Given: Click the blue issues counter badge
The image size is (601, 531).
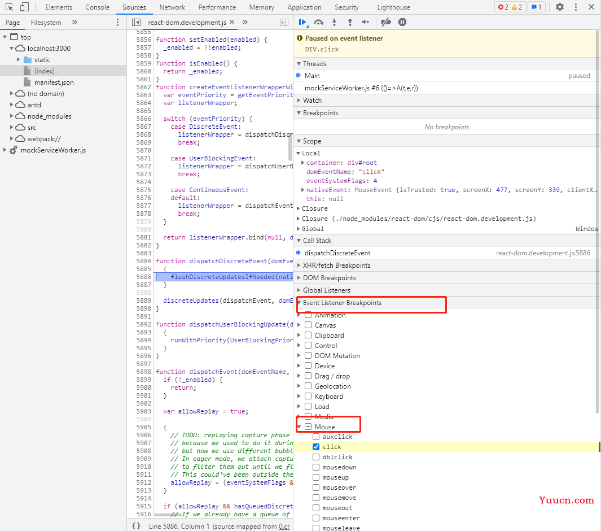Looking at the screenshot, I should coord(537,7).
